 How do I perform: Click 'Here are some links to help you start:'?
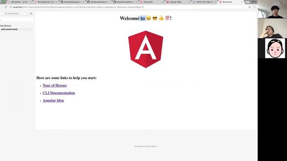[66, 78]
